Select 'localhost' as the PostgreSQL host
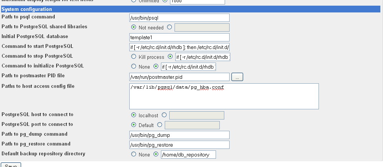The width and height of the screenshot is (383, 167). point(133,115)
